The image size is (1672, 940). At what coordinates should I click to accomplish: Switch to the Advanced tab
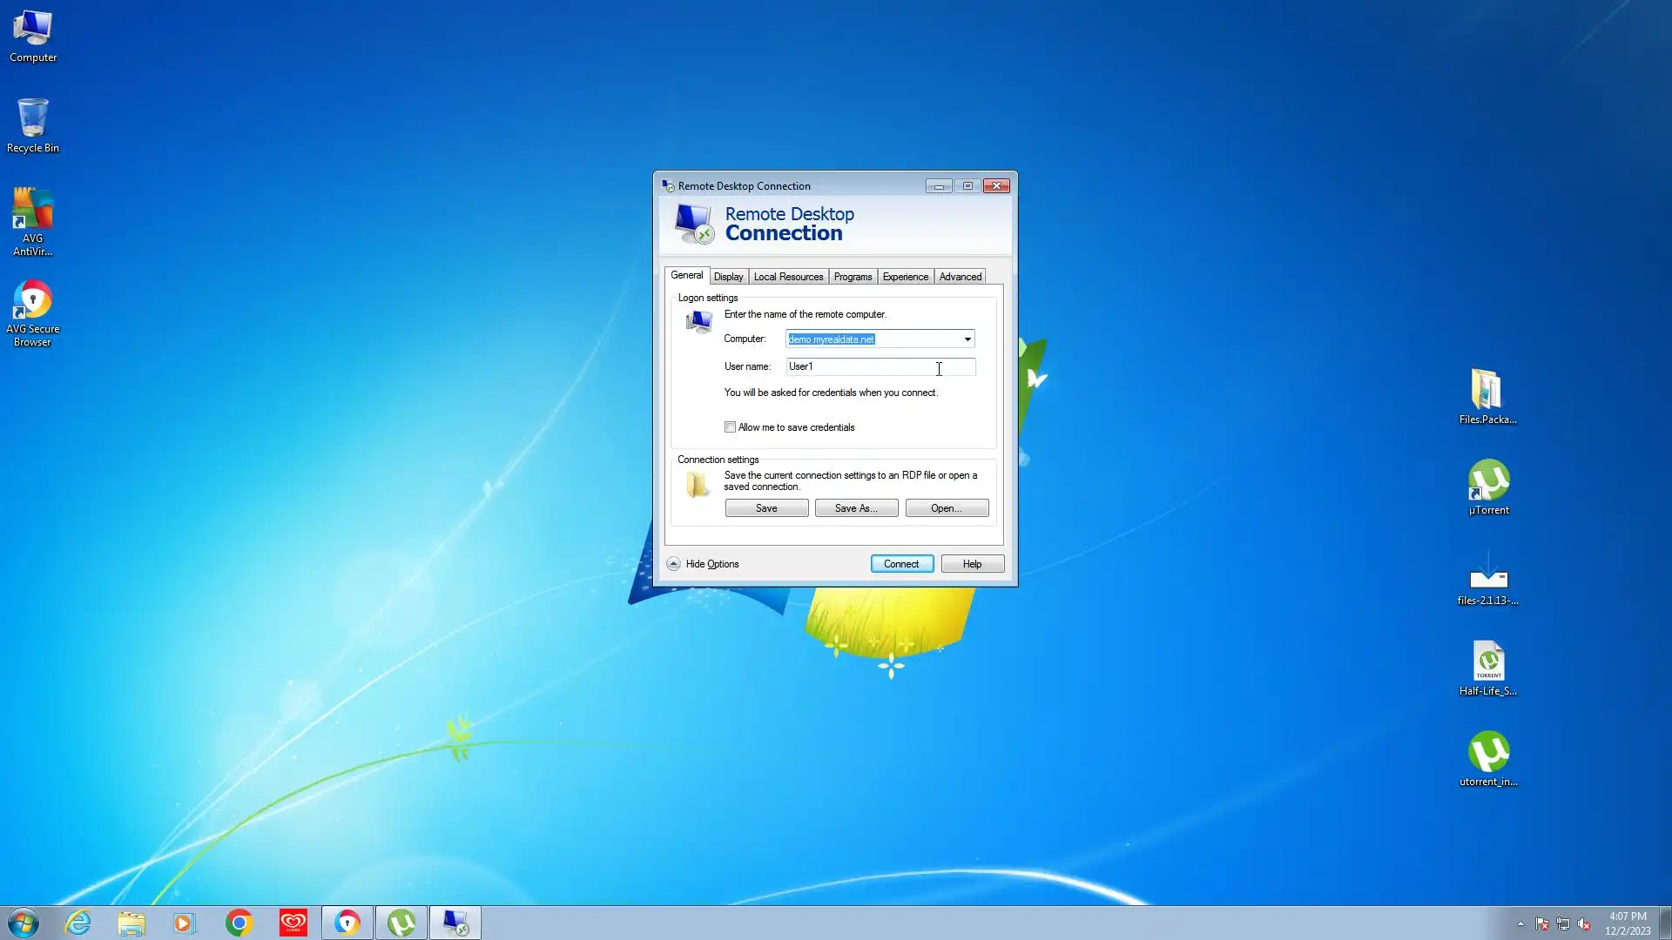(x=960, y=277)
